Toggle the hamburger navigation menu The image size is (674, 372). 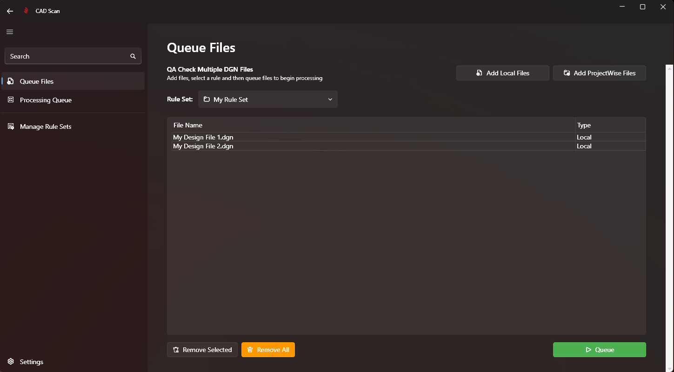10,32
